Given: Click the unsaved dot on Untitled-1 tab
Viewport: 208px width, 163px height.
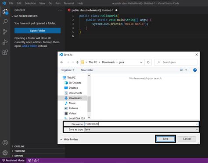Looking at the screenshot, I should pos(116,10).
